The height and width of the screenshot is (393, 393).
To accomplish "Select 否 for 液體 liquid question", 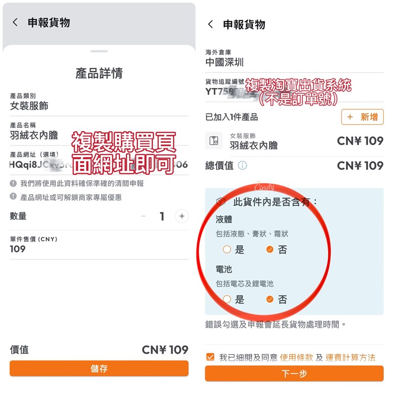I will tap(270, 250).
